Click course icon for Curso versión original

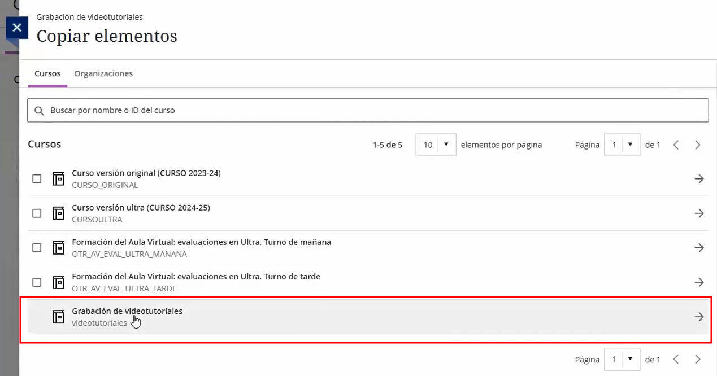[58, 179]
